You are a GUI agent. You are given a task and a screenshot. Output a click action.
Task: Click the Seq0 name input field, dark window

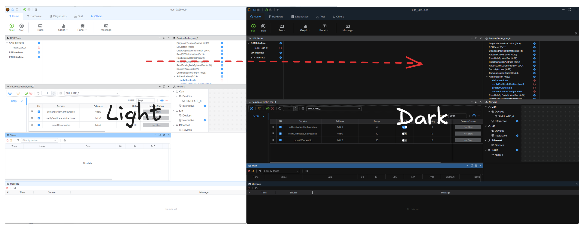(457, 116)
